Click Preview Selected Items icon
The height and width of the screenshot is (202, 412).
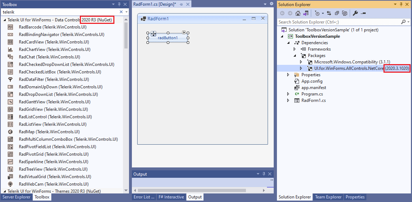[363, 13]
